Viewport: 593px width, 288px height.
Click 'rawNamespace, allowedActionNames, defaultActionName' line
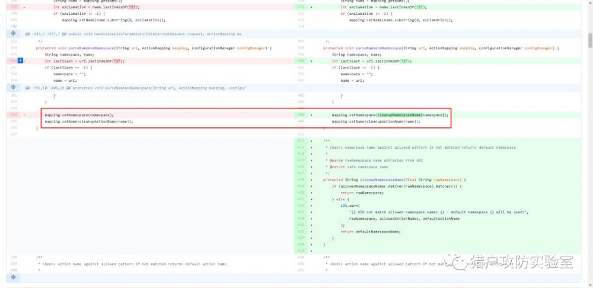(x=404, y=219)
